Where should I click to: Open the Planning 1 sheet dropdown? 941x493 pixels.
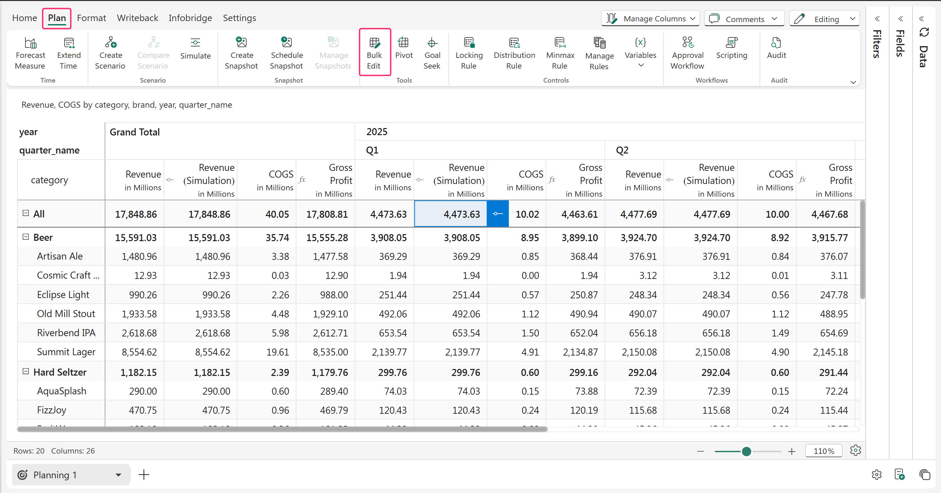(x=118, y=475)
